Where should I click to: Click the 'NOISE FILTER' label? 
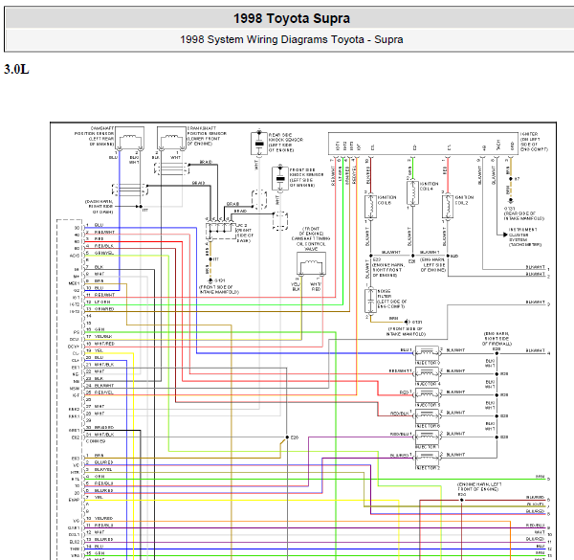(x=385, y=293)
